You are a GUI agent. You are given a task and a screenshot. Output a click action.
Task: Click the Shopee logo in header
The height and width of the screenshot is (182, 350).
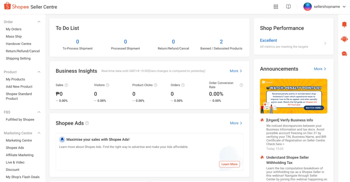(x=17, y=7)
